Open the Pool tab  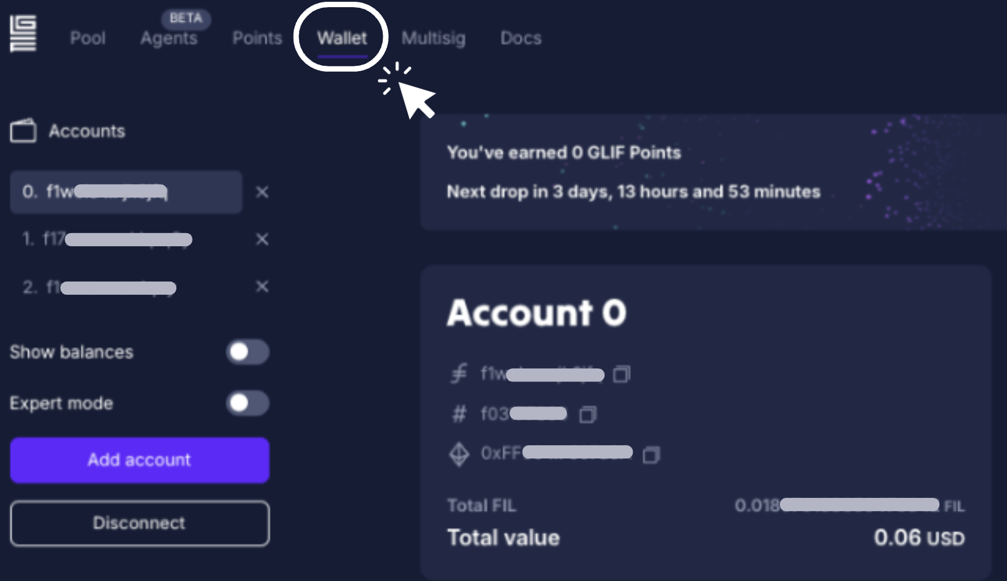point(88,38)
